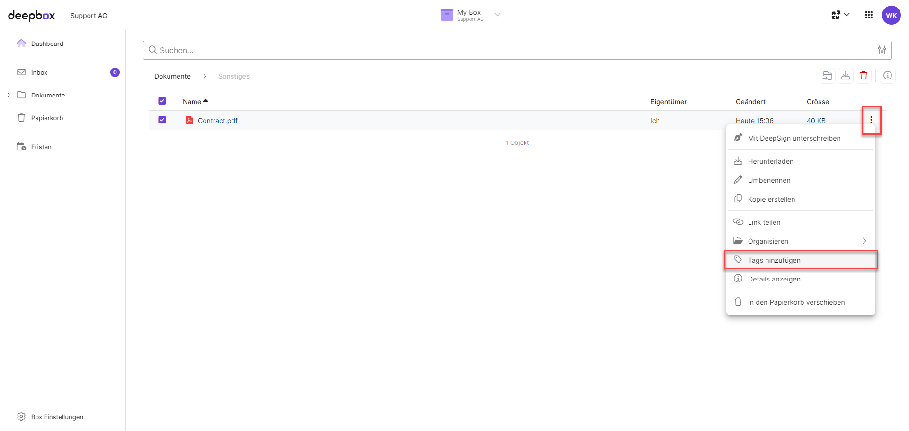Expand the Dokumente tree in sidebar

[9, 95]
